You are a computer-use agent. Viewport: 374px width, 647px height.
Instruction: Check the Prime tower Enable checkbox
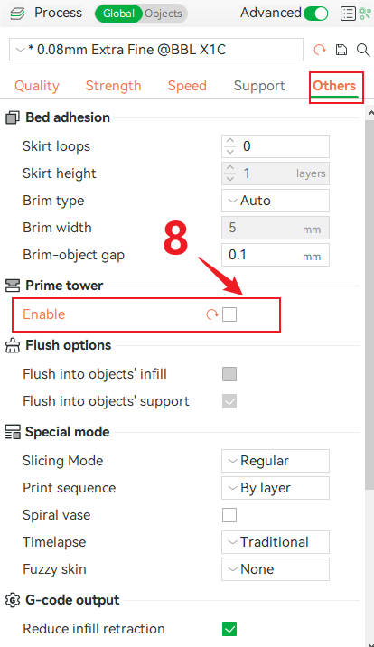229,314
